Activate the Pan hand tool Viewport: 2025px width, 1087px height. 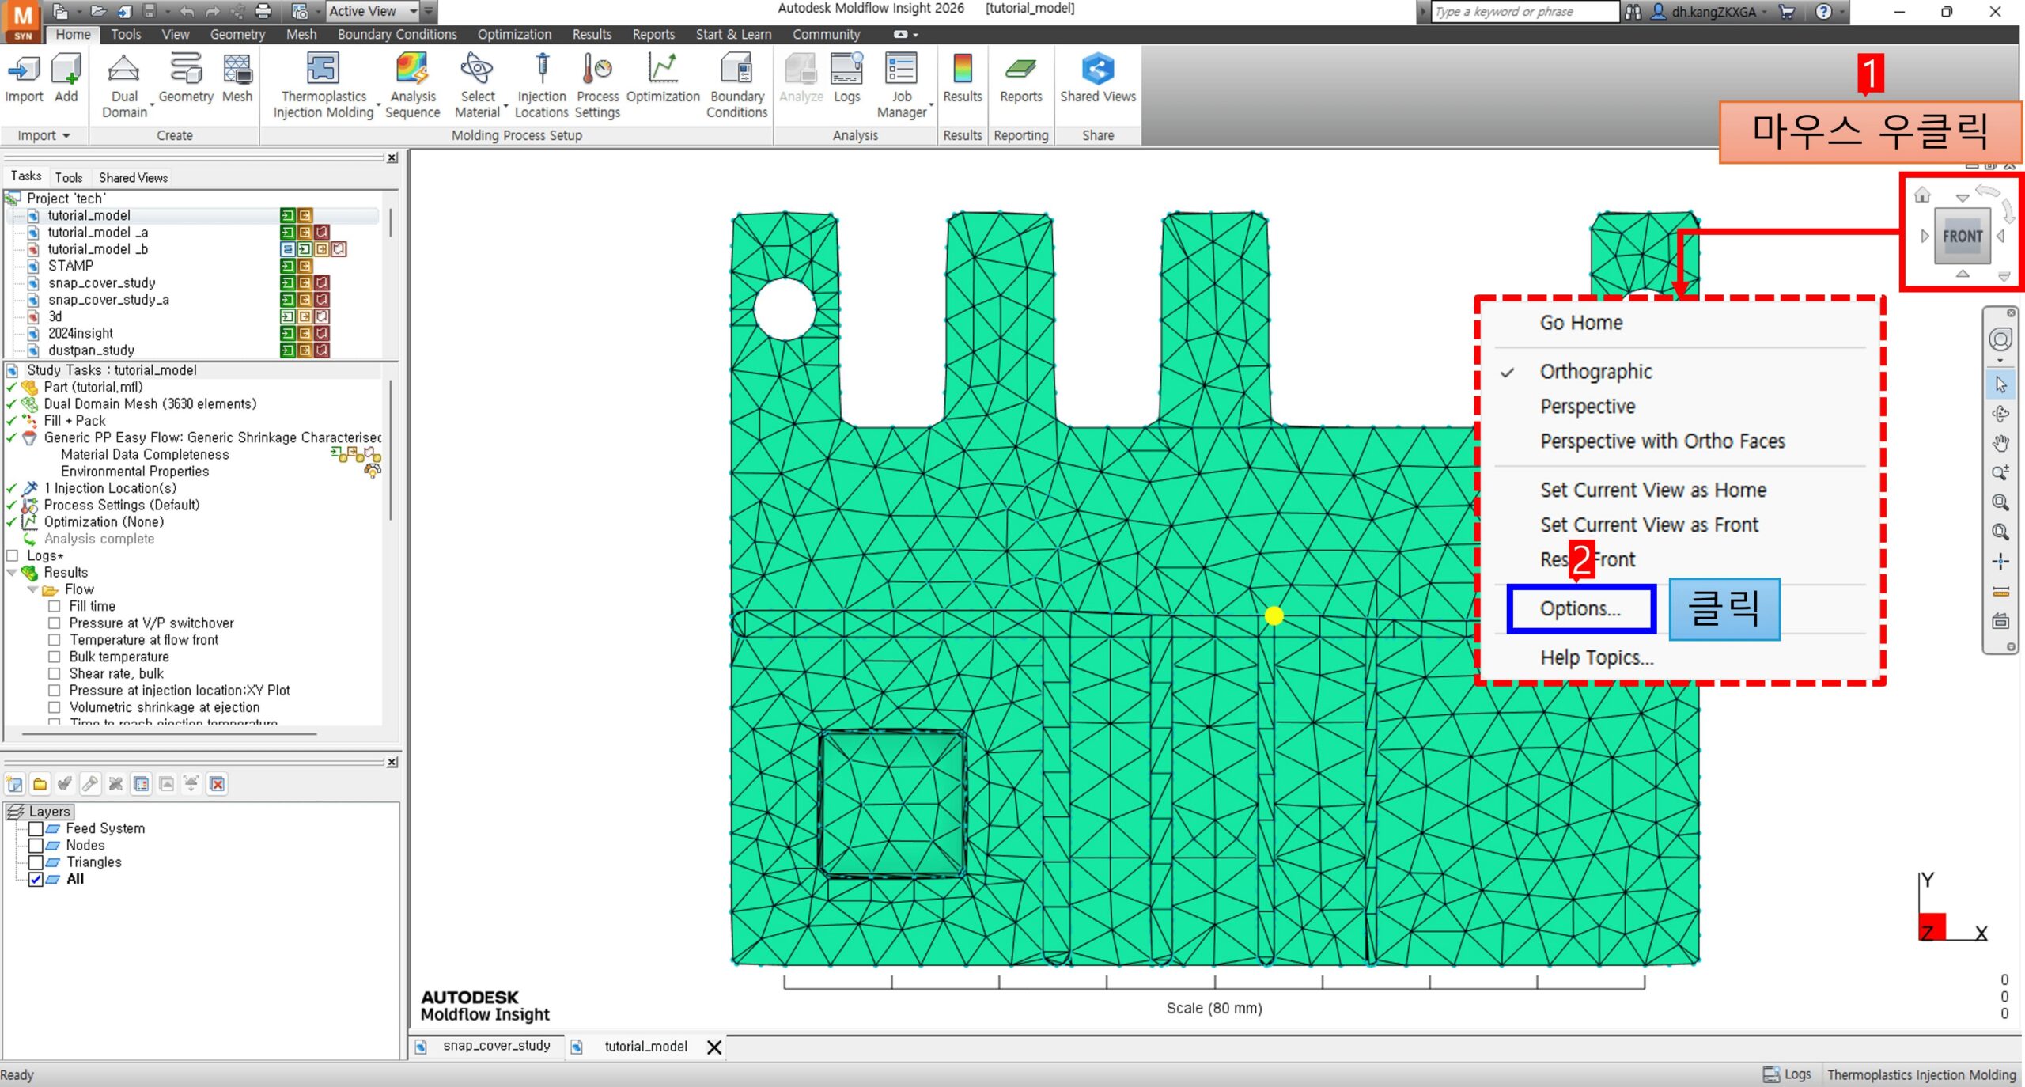(2000, 443)
